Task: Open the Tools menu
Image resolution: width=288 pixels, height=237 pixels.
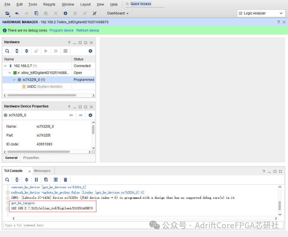Action: tap(33, 4)
